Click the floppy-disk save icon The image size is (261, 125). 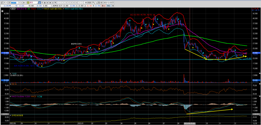[99, 3]
